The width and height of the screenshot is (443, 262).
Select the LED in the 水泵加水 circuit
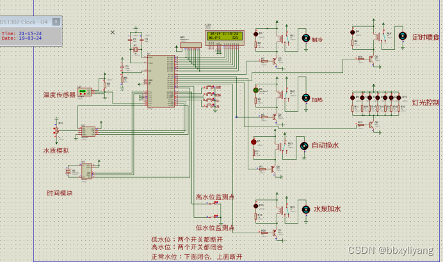click(255, 206)
